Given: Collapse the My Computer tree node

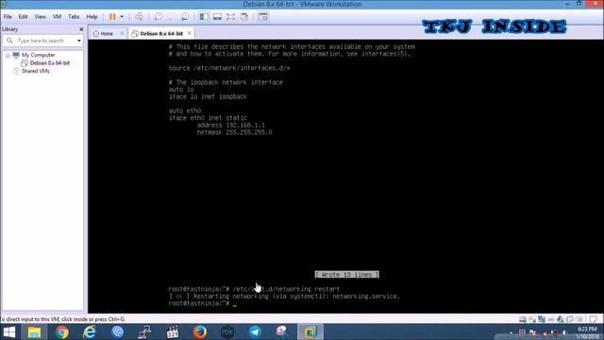Looking at the screenshot, I should coord(8,55).
